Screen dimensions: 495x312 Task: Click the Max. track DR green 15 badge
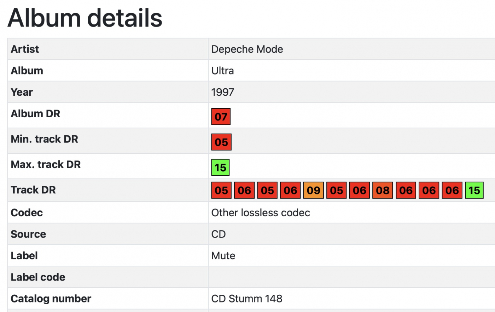220,167
